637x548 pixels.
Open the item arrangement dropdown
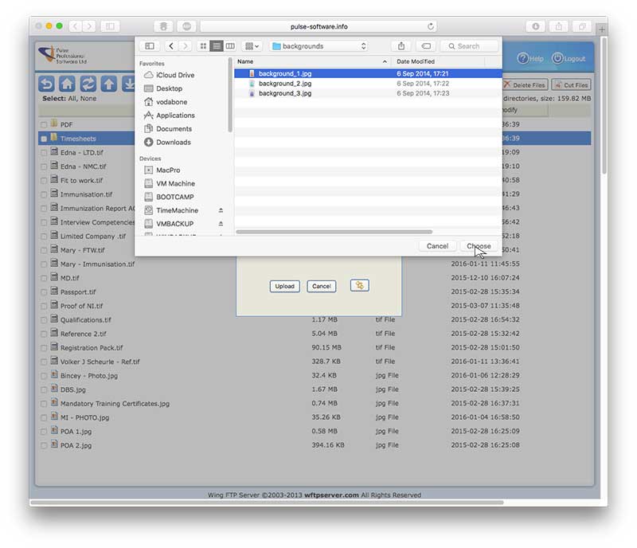pyautogui.click(x=252, y=46)
